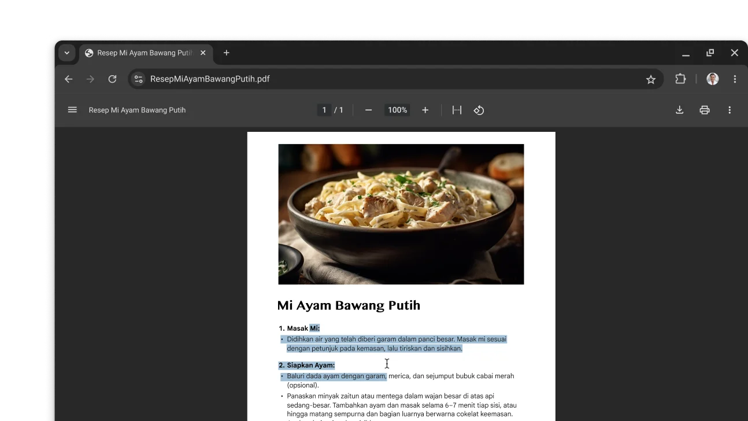This screenshot has height=421, width=748.
Task: Bookmark the page with the star icon
Action: click(x=651, y=79)
